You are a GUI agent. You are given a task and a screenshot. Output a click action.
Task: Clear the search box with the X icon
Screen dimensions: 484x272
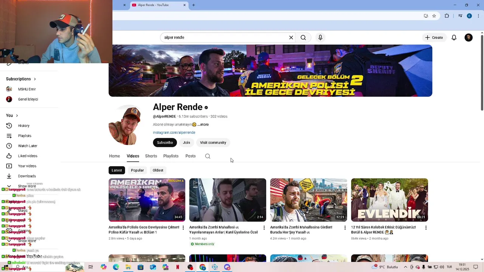click(291, 37)
